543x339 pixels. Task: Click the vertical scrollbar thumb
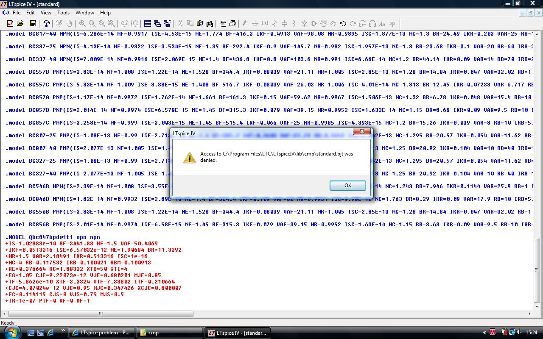537,270
